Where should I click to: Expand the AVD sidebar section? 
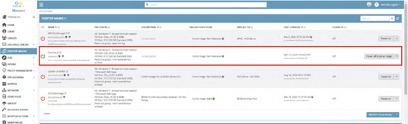pos(34,58)
